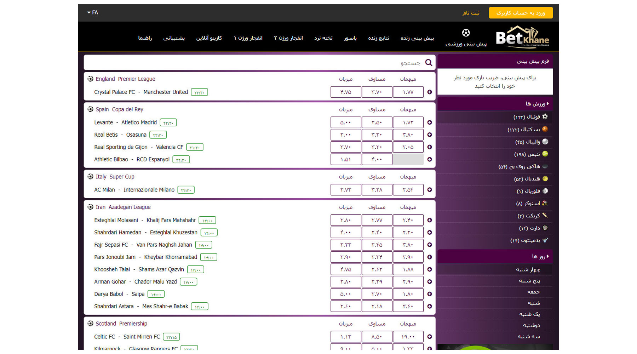Open the backgammon (تخته نرد) menu item
This screenshot has height=354, width=637.
tap(323, 38)
